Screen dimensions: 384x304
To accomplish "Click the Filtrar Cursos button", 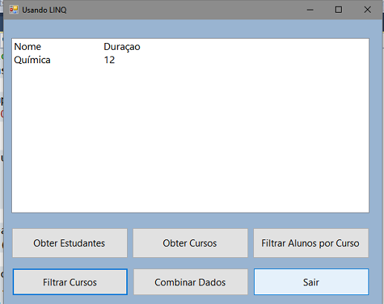I will pos(70,282).
